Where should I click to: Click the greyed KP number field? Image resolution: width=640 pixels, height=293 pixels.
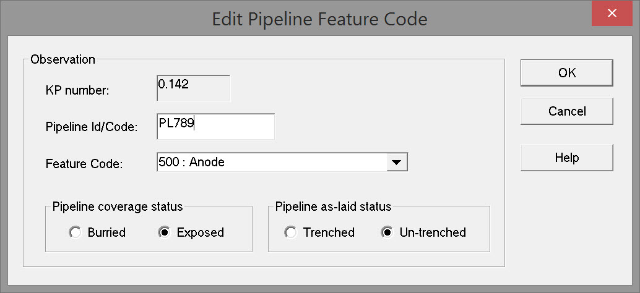click(194, 88)
